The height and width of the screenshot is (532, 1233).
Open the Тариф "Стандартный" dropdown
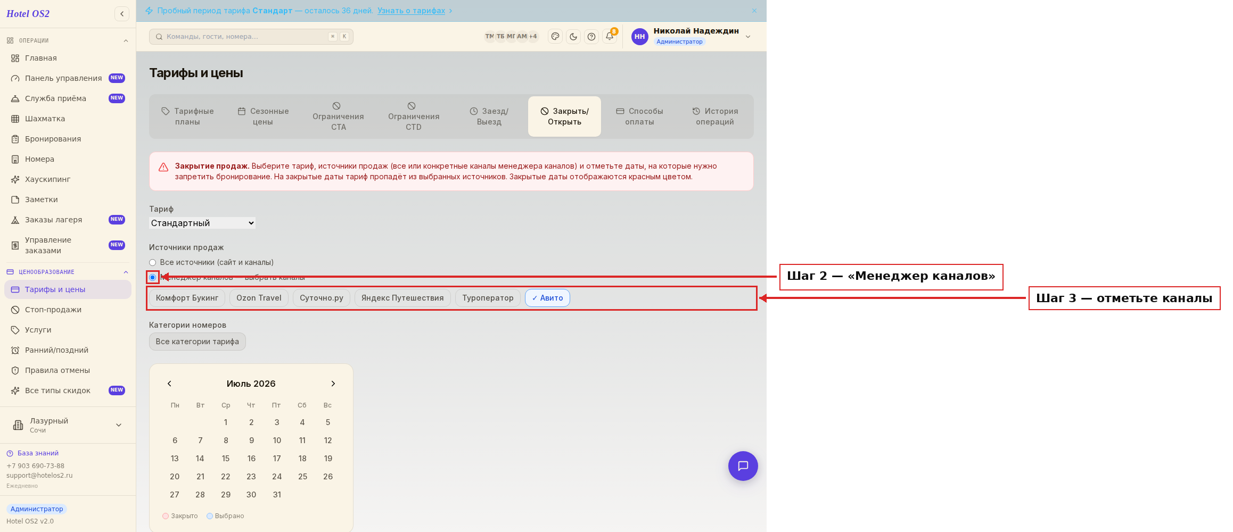tap(202, 223)
